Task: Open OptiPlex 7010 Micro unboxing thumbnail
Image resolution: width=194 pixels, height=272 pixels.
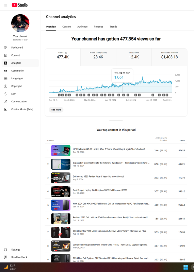Action: coord(61,232)
